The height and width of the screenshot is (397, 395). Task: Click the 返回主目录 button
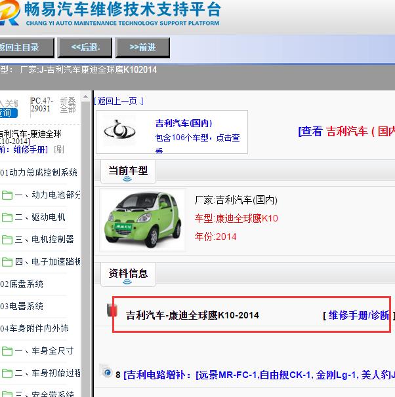pyautogui.click(x=27, y=47)
